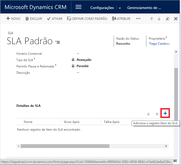Click the plus icon to add SLA item

[165, 113]
